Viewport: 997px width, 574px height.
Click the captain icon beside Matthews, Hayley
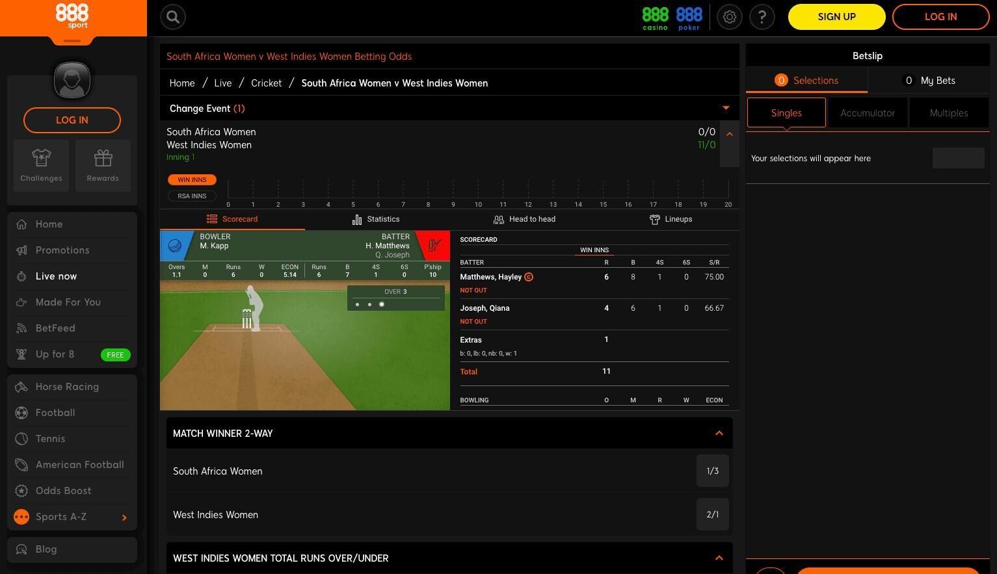click(529, 277)
